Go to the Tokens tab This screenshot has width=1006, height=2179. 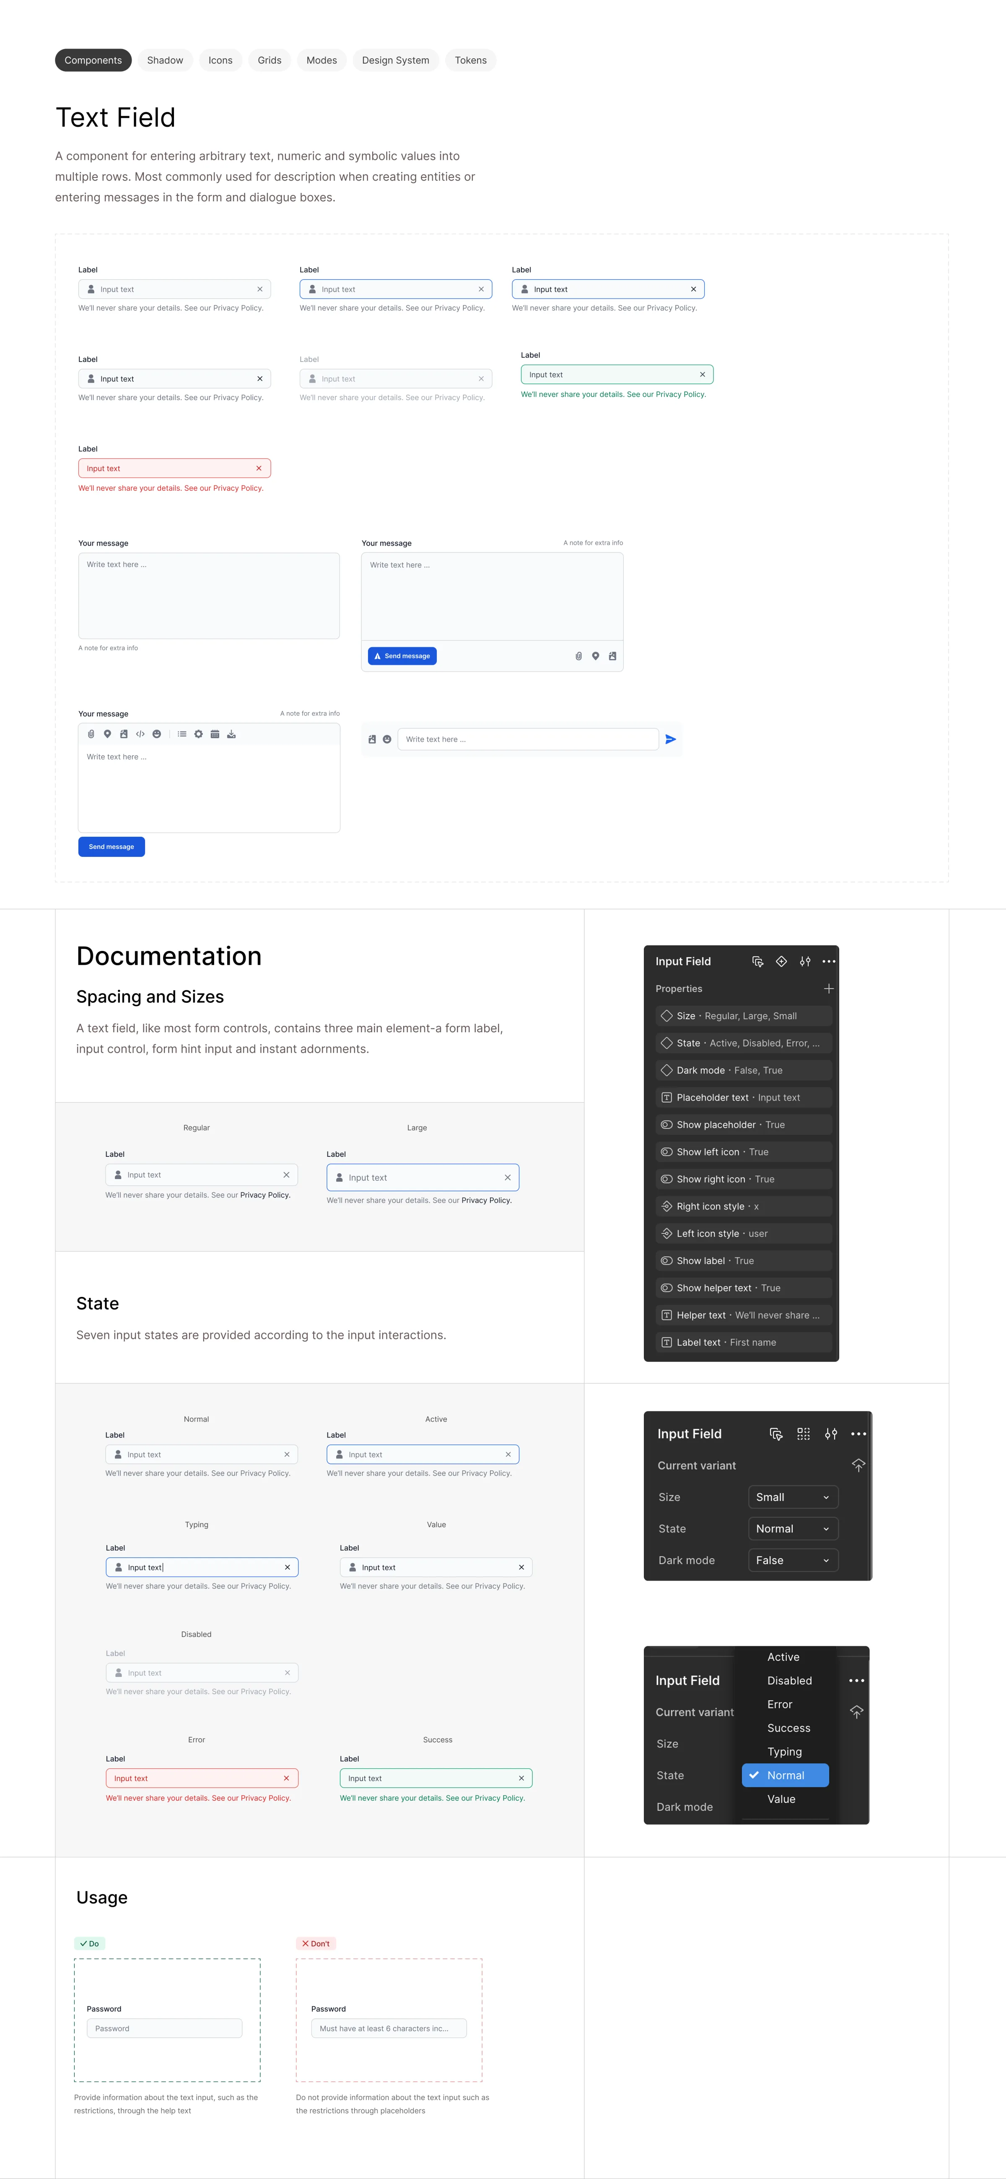[x=471, y=60]
